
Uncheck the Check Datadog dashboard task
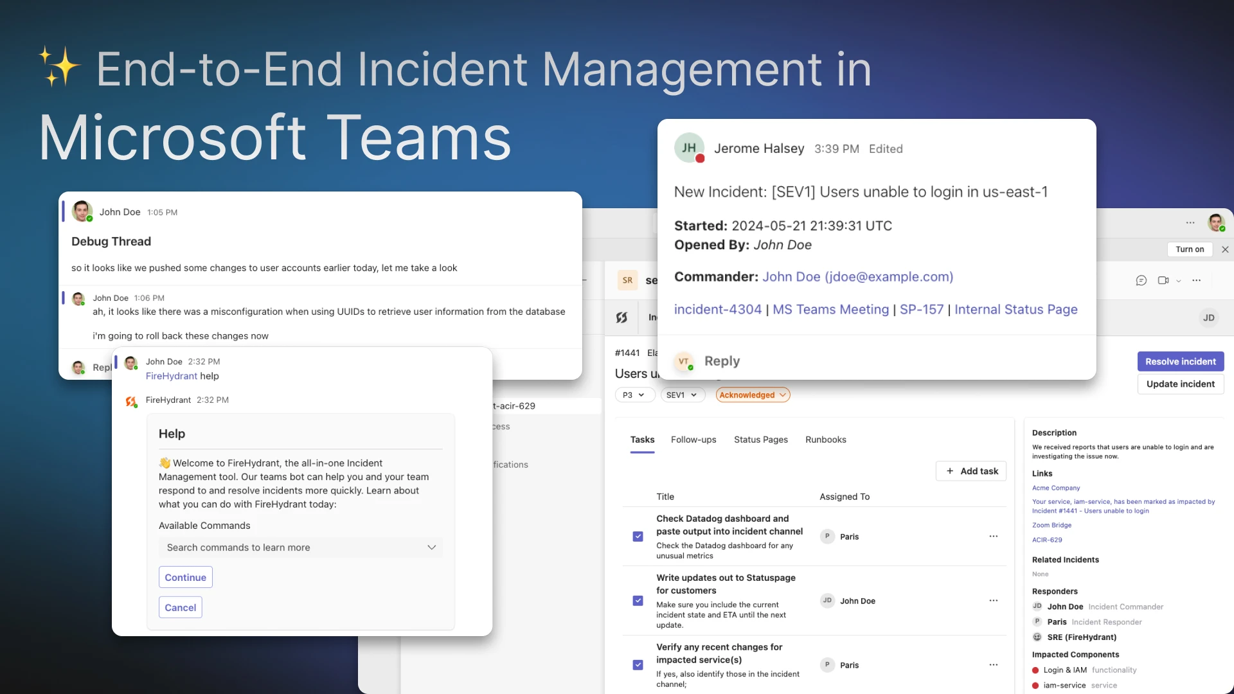pyautogui.click(x=638, y=537)
